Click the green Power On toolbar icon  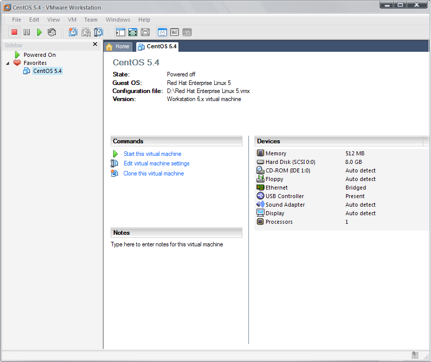click(39, 32)
